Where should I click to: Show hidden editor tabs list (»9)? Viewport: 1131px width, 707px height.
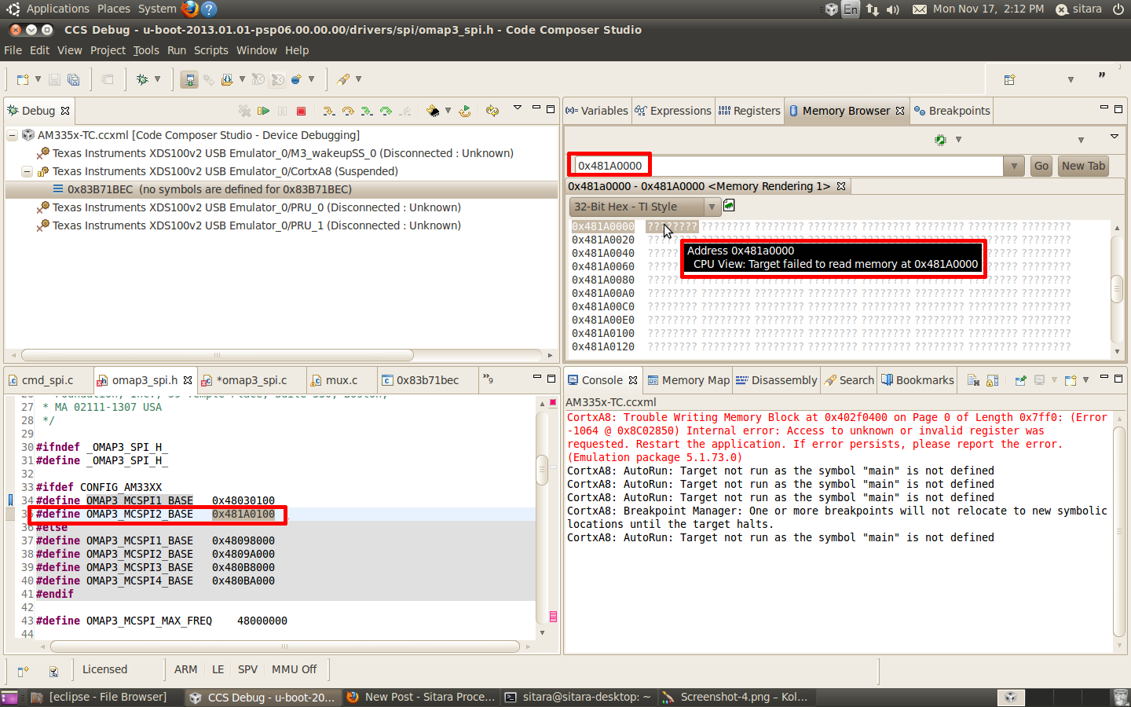(488, 379)
